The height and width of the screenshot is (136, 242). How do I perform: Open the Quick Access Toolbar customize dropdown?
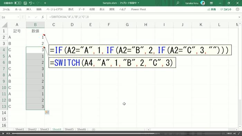point(45,3)
